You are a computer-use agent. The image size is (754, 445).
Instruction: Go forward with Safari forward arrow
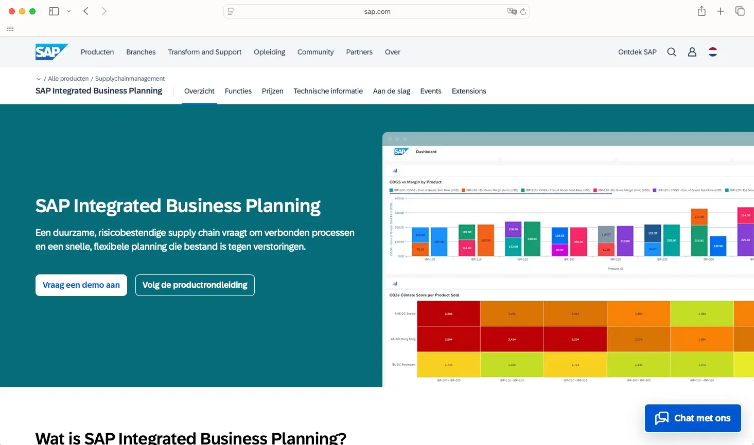point(104,11)
